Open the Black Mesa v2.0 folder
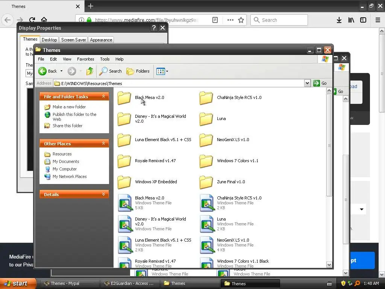Viewport: 385px width, 289px height. tap(141, 97)
